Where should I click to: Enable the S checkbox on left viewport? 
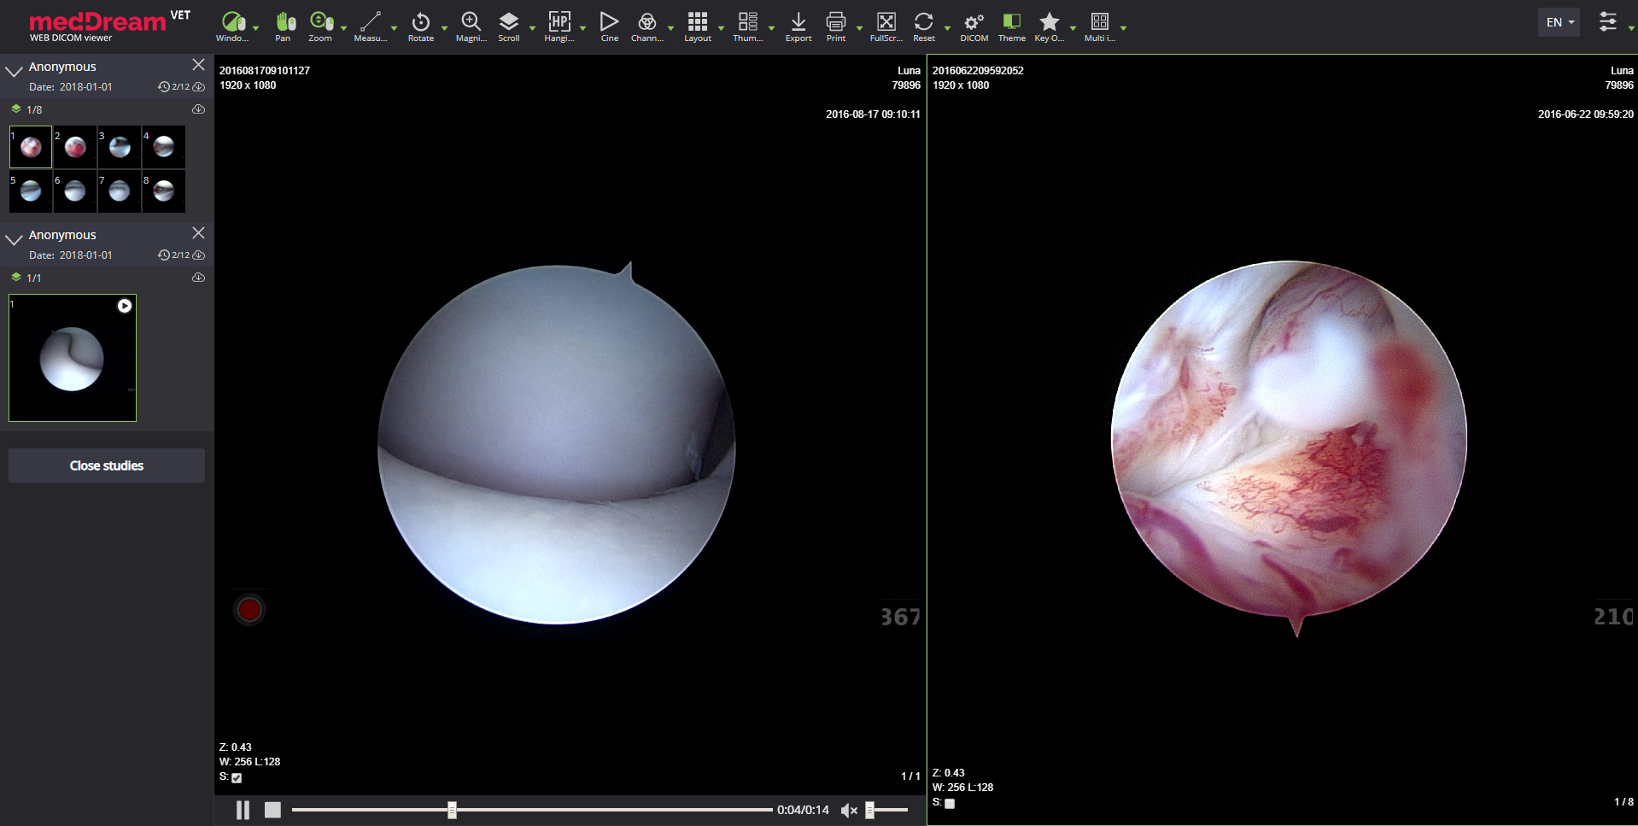[x=237, y=778]
